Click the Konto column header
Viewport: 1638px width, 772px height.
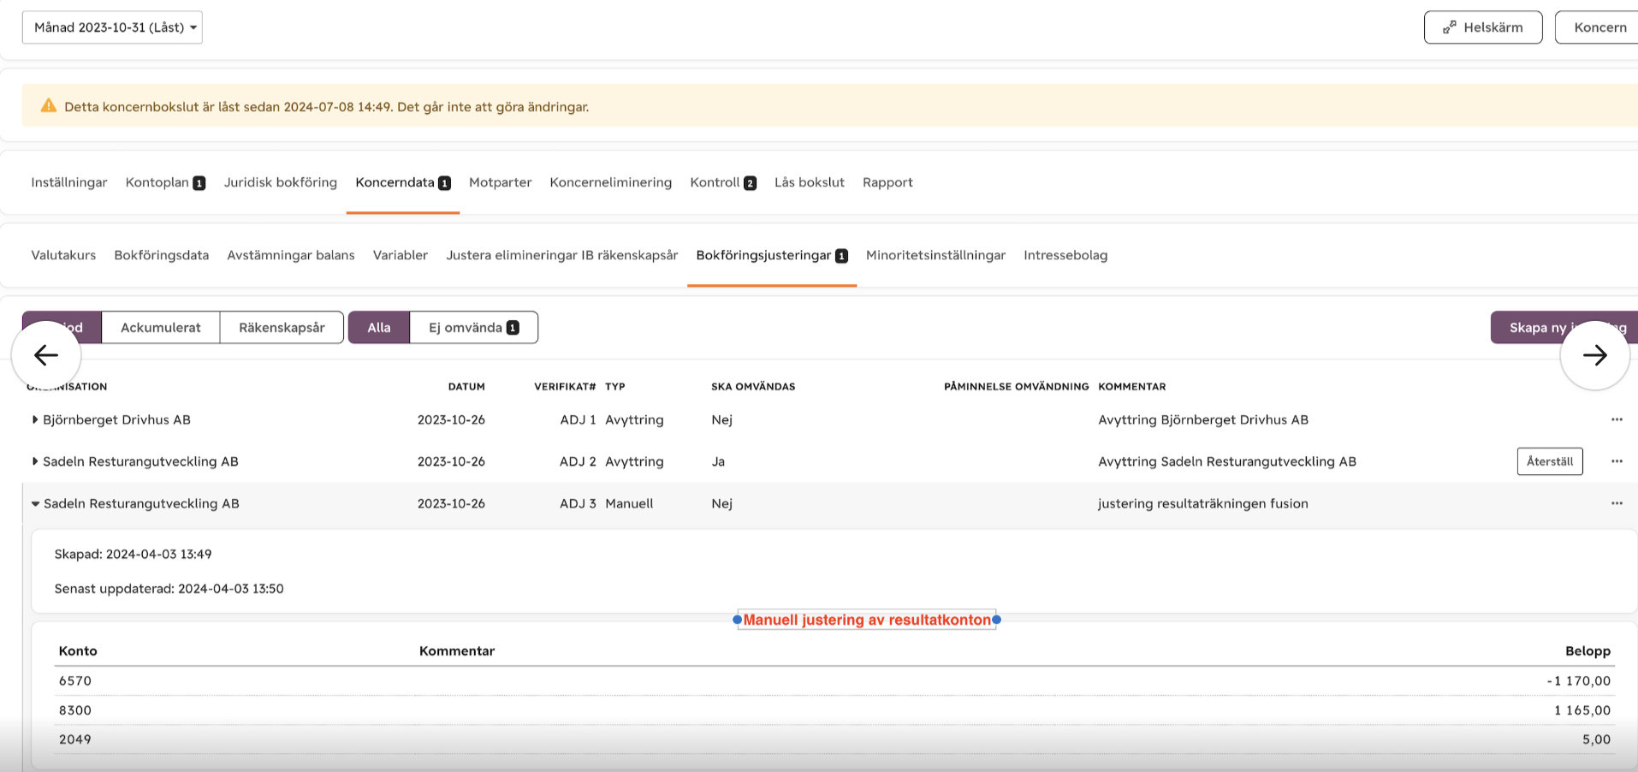pos(78,651)
